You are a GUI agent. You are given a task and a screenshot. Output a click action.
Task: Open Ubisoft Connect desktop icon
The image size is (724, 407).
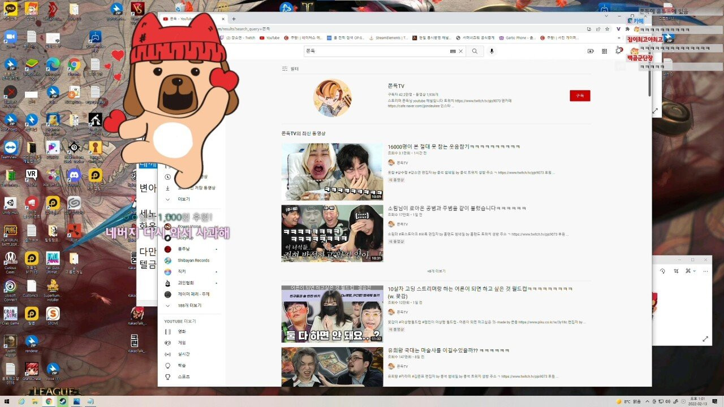click(10, 289)
